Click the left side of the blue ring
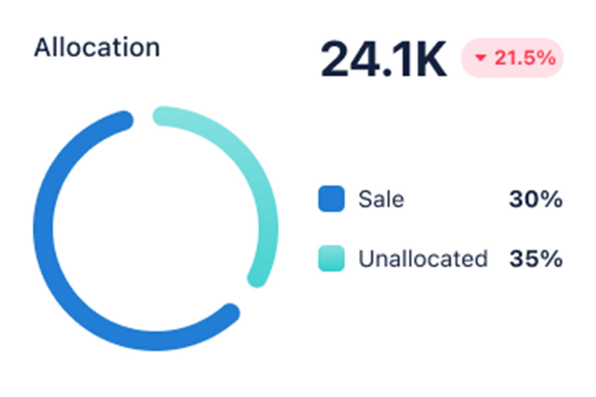The width and height of the screenshot is (596, 397). (43, 229)
